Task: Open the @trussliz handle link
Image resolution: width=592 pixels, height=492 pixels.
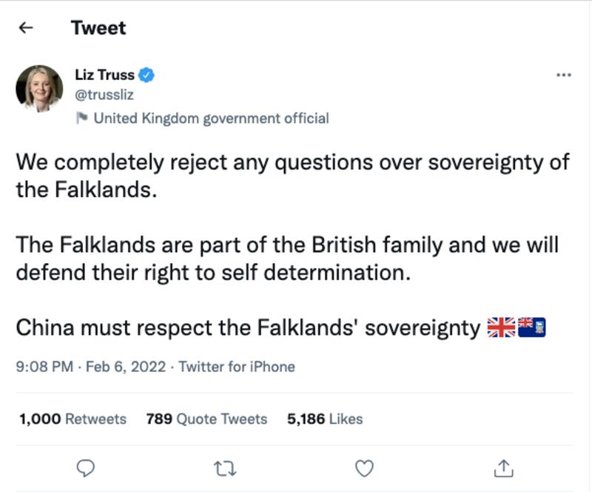Action: coord(104,94)
